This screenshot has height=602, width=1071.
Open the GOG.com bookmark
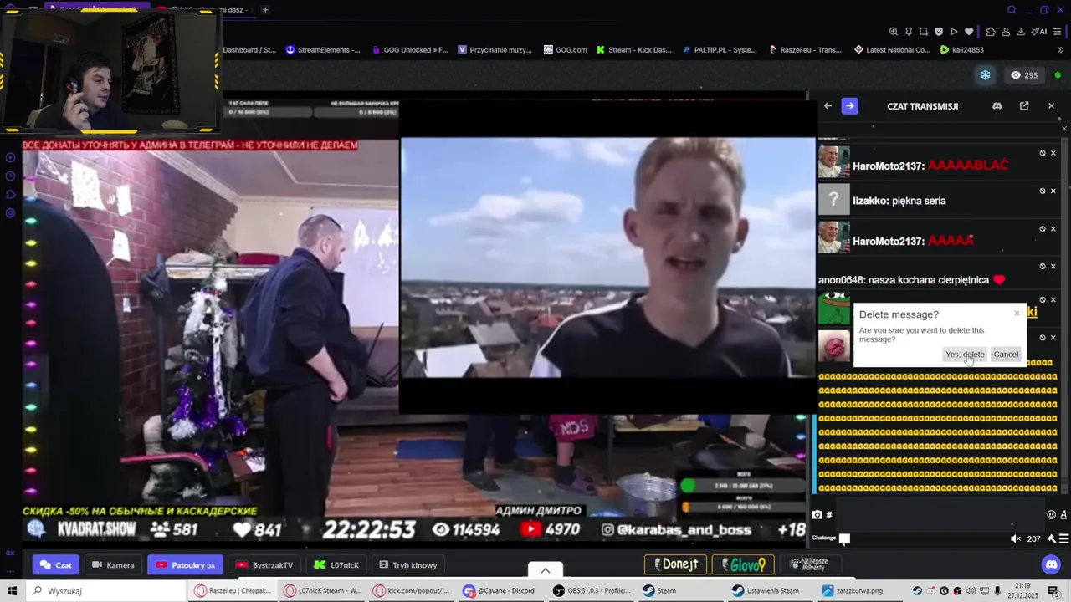click(x=565, y=50)
